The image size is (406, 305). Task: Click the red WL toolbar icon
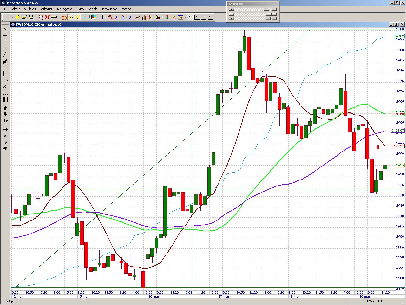[x=110, y=17]
